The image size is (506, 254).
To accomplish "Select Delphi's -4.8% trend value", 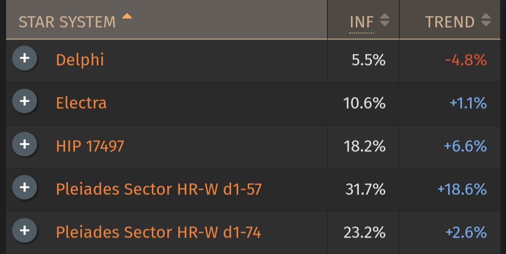I will [466, 60].
